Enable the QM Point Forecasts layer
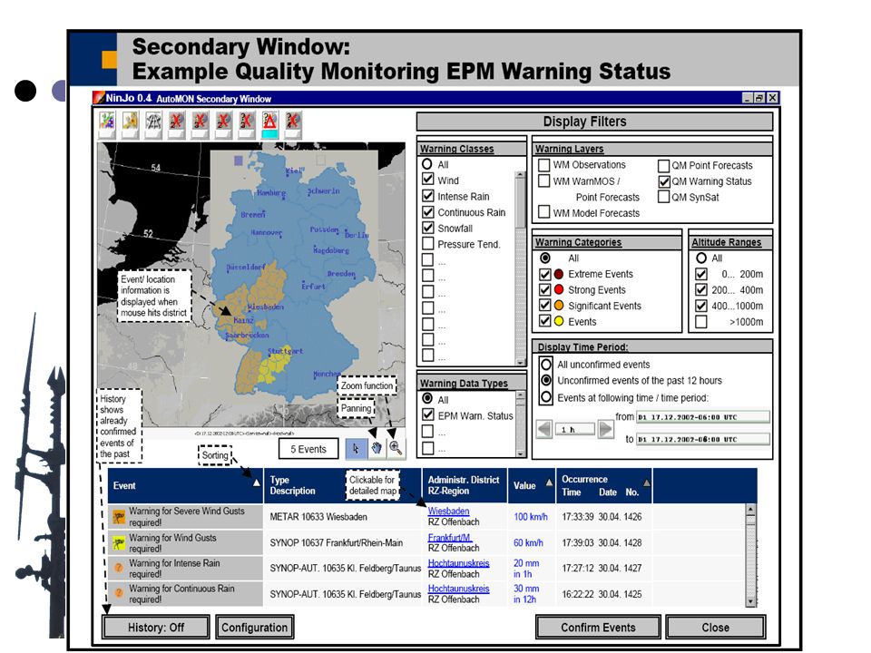This screenshot has width=871, height=653. 663,165
